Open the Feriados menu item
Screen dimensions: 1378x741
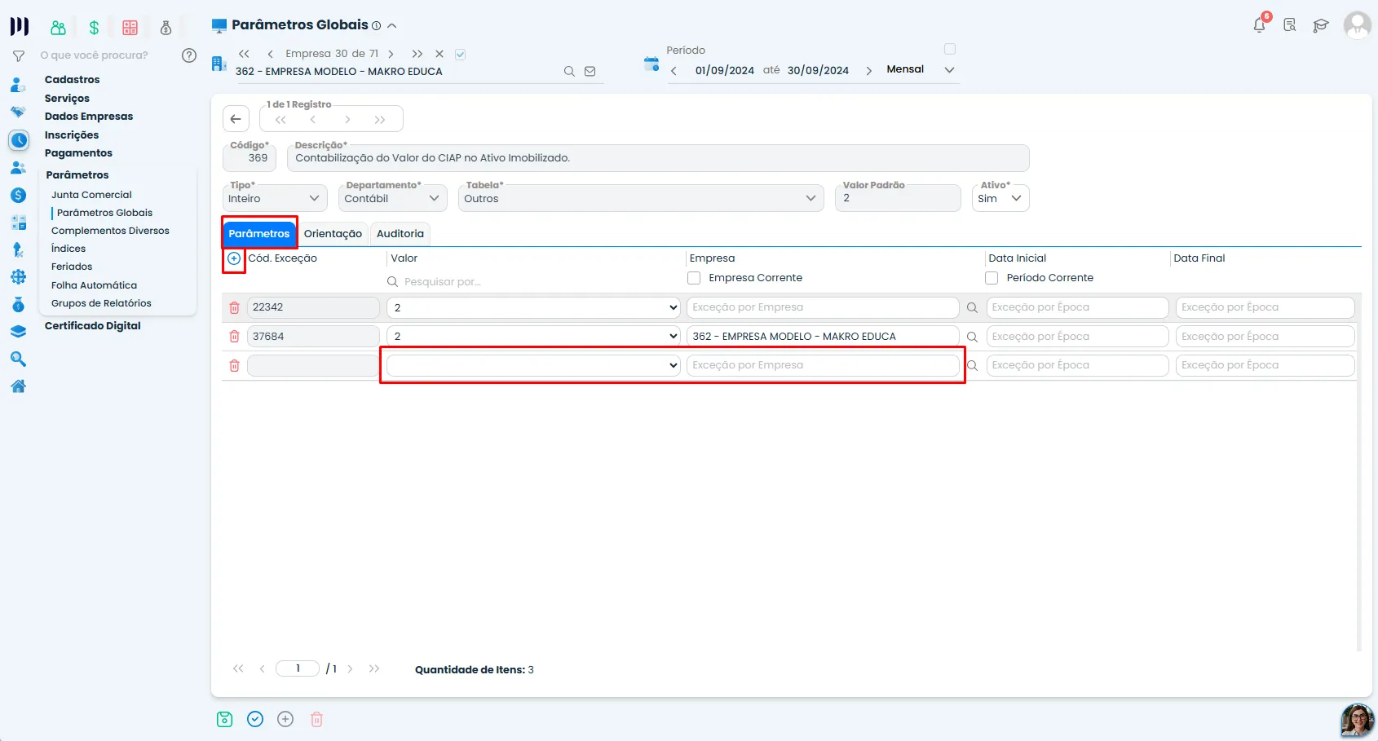pos(72,267)
